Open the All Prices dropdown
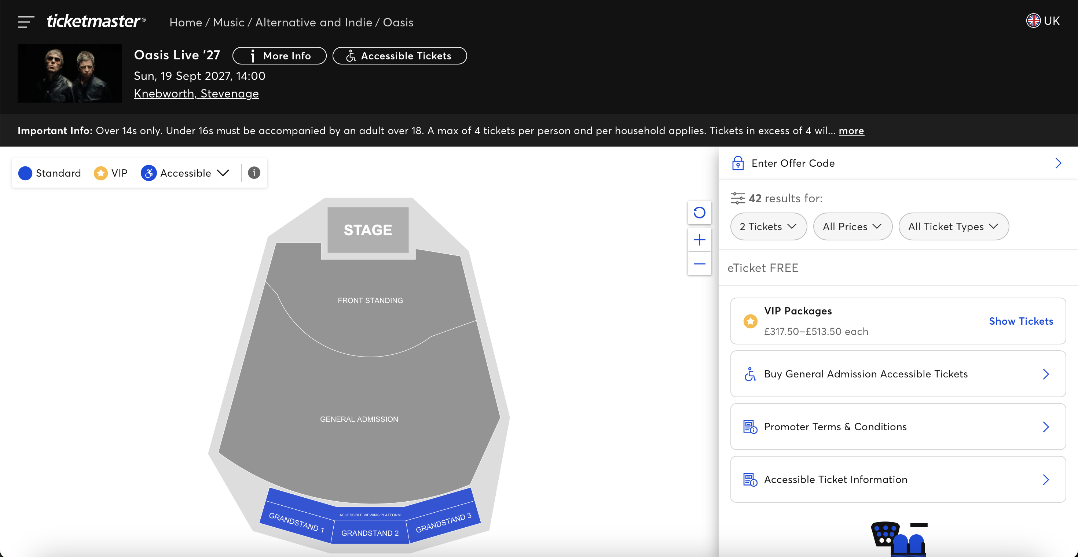This screenshot has width=1078, height=557. pyautogui.click(x=852, y=226)
